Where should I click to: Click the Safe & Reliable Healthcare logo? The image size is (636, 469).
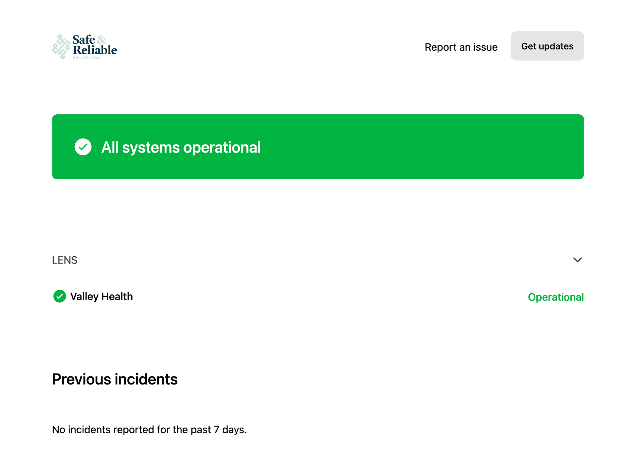84,47
